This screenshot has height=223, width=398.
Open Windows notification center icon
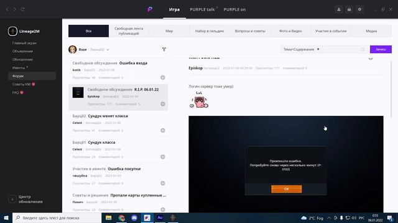point(390,217)
